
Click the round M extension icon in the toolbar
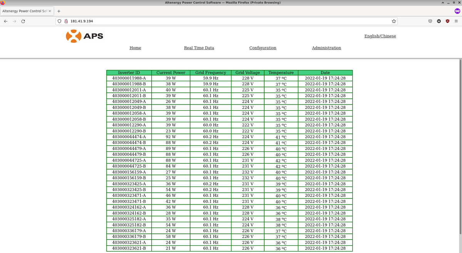coord(439,21)
